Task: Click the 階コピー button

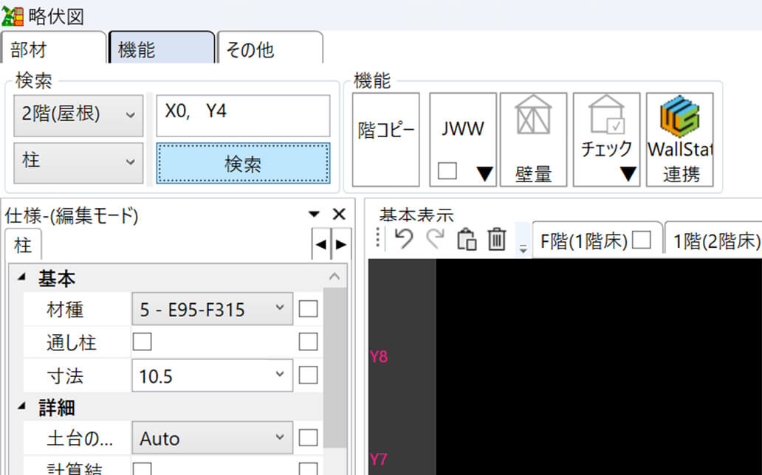Action: (385, 139)
